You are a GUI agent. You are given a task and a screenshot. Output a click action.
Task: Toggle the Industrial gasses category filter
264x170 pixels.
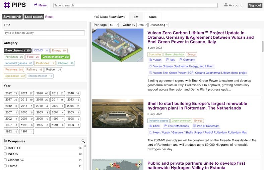coord(18,63)
